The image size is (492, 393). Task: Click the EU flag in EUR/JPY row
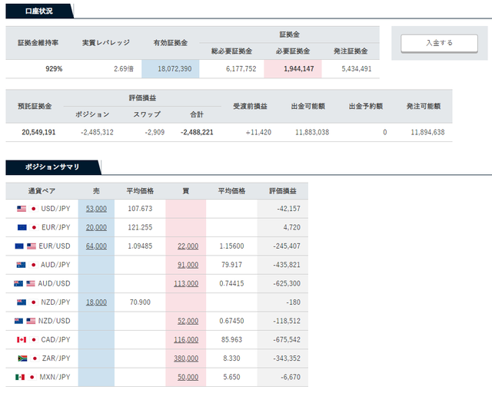click(22, 227)
